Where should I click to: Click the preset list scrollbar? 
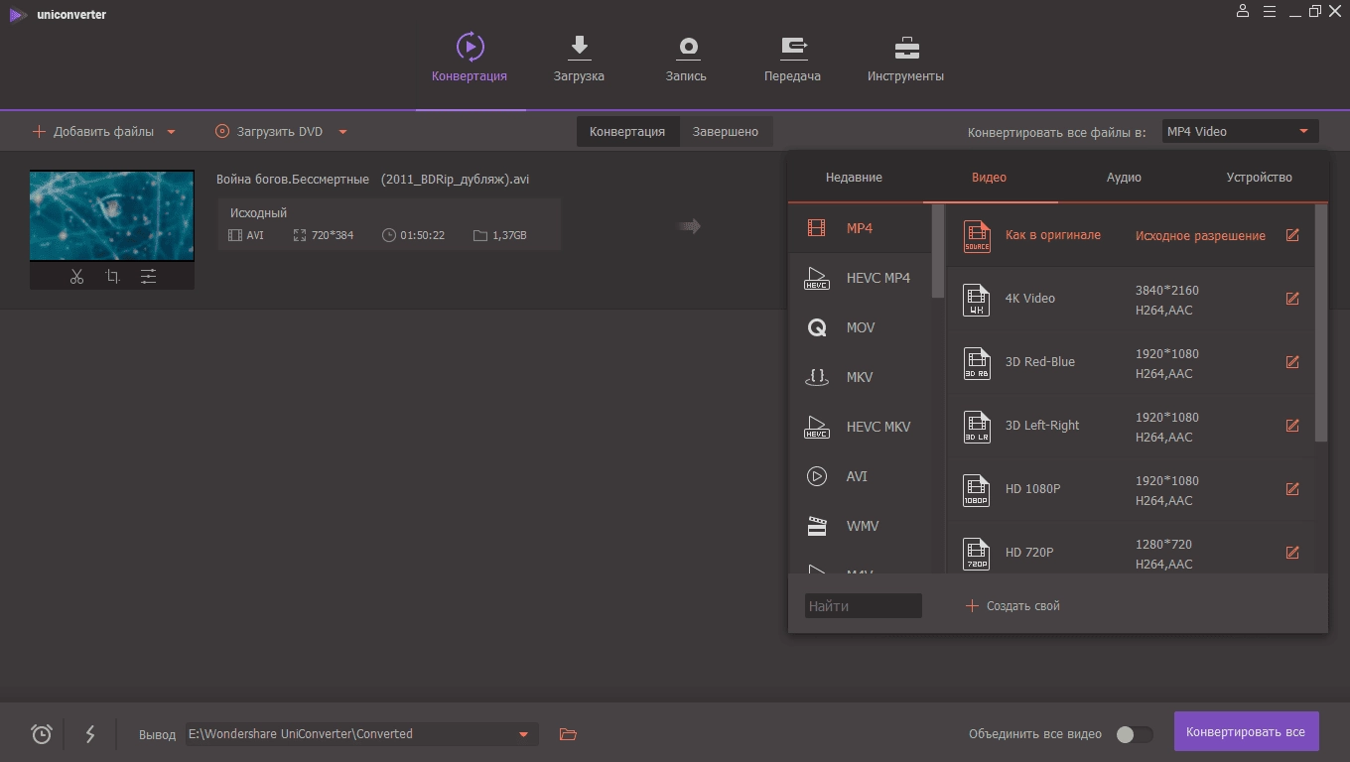[x=1321, y=323]
